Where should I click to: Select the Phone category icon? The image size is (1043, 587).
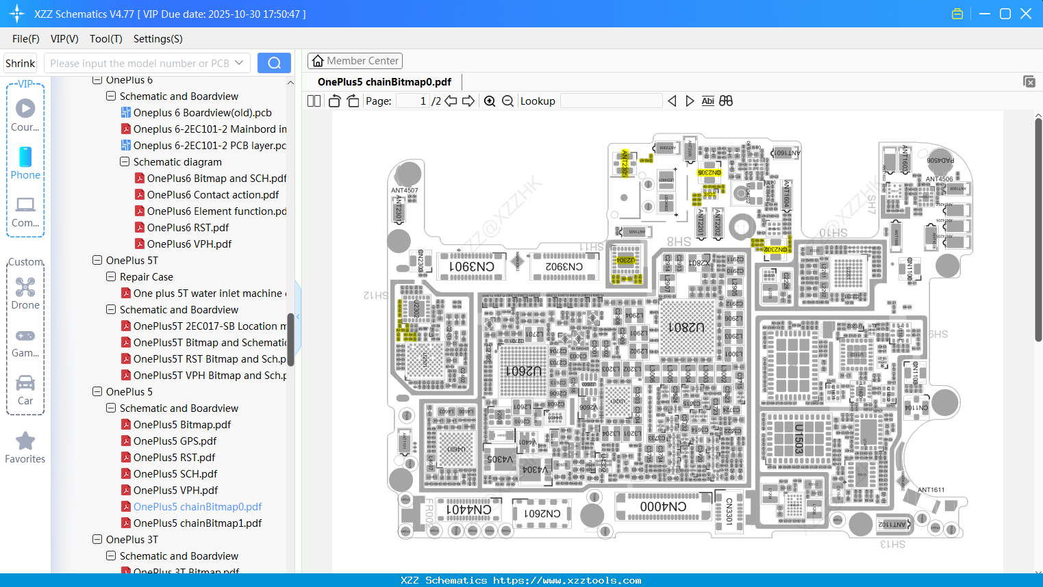[25, 163]
